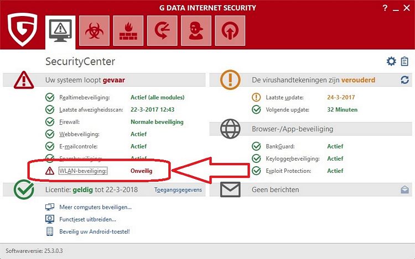Open the protocols clipboard icon
Viewport: 415px width, 259px height.
[x=404, y=61]
